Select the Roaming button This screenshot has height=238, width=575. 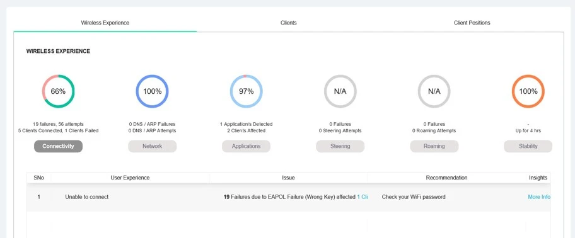434,146
